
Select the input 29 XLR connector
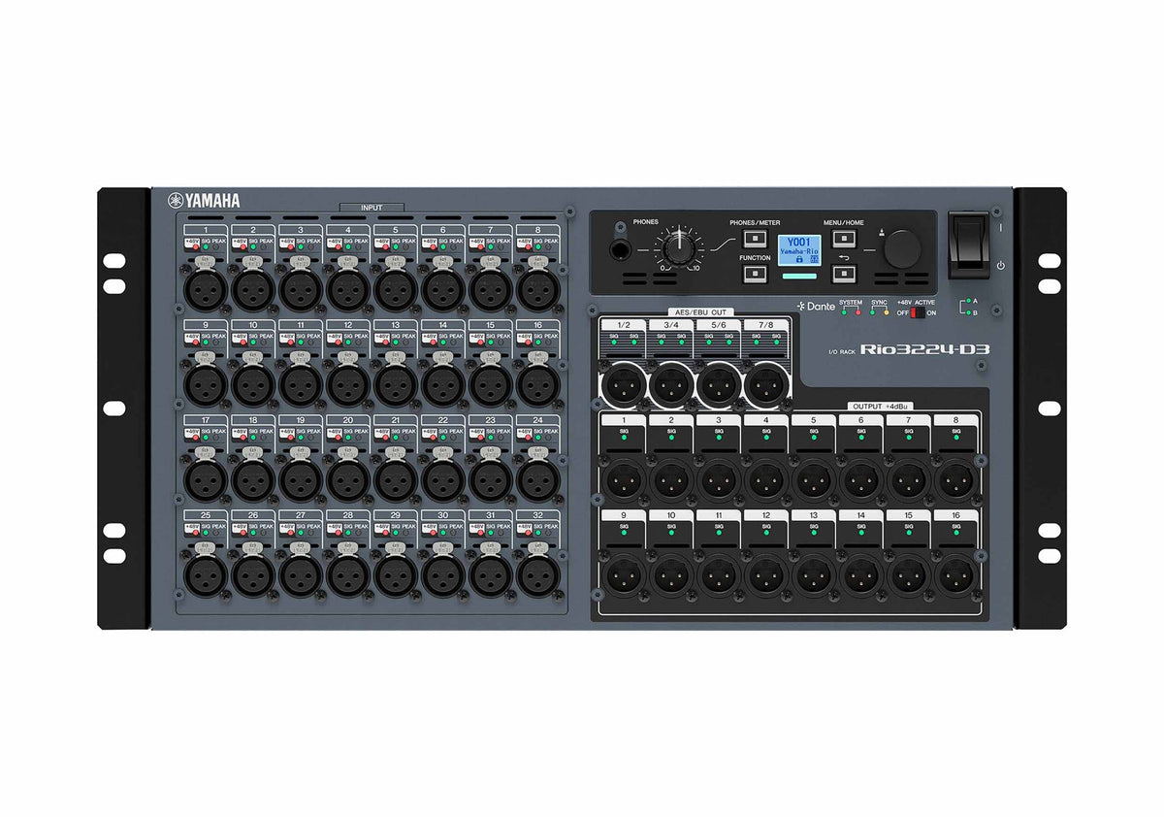point(396,574)
